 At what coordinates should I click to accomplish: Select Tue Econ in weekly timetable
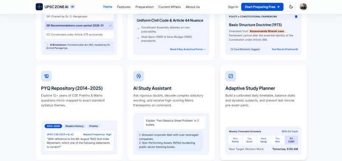[x=249, y=140]
